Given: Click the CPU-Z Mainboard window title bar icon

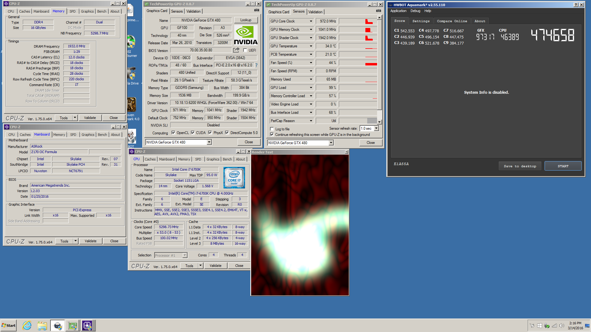Looking at the screenshot, I should click(7, 127).
